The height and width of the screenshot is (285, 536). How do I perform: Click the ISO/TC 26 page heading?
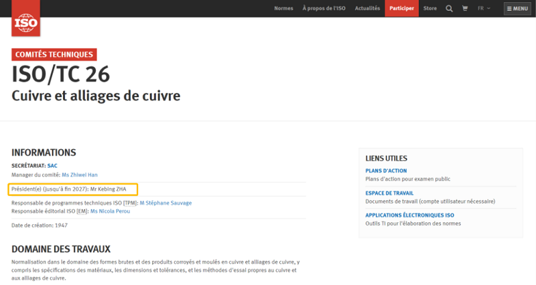coord(61,74)
